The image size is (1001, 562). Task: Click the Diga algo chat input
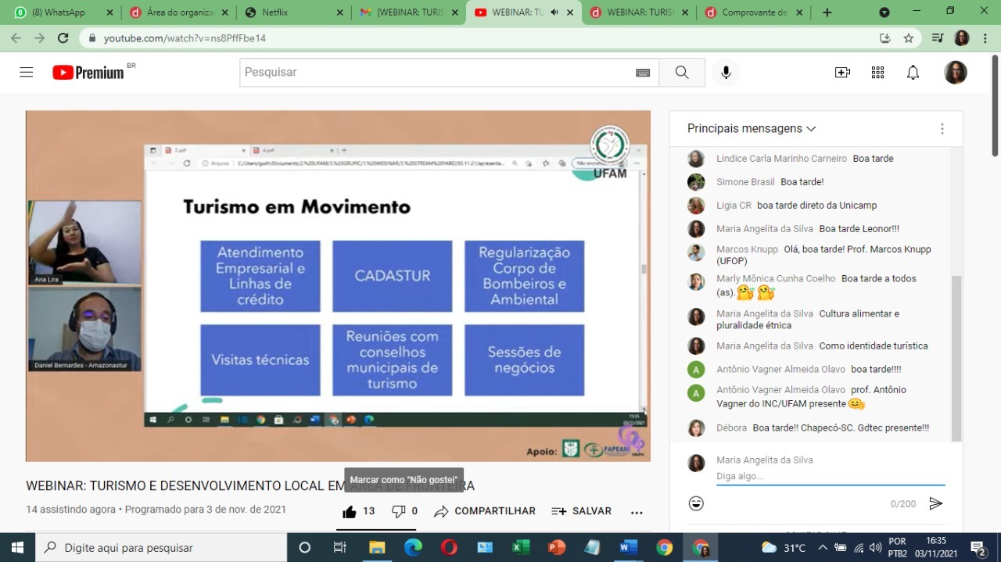click(829, 476)
